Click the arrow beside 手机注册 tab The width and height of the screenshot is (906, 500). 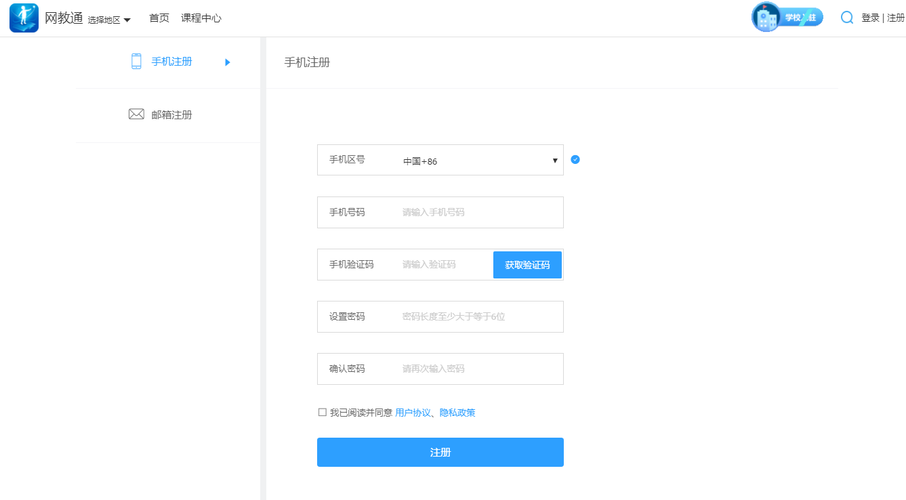(228, 62)
